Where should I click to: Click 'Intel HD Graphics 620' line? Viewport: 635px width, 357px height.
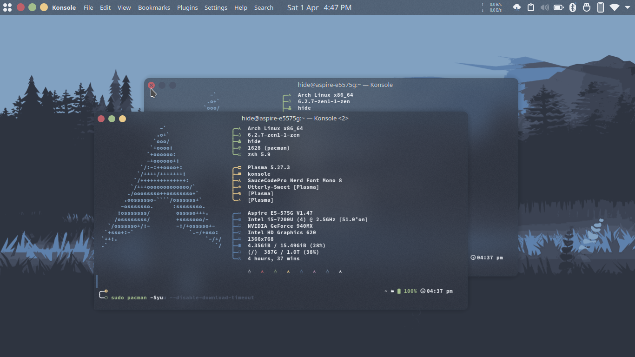click(x=282, y=232)
